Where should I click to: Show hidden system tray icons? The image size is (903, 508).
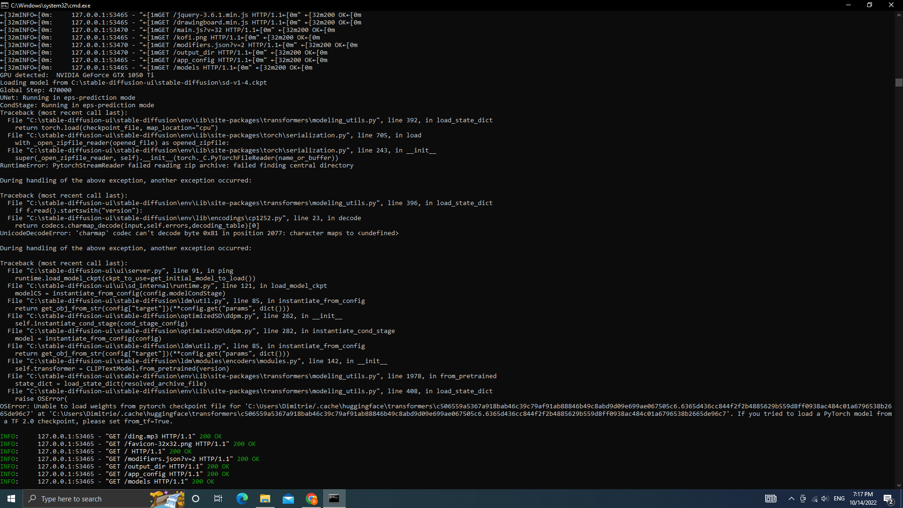coord(791,499)
